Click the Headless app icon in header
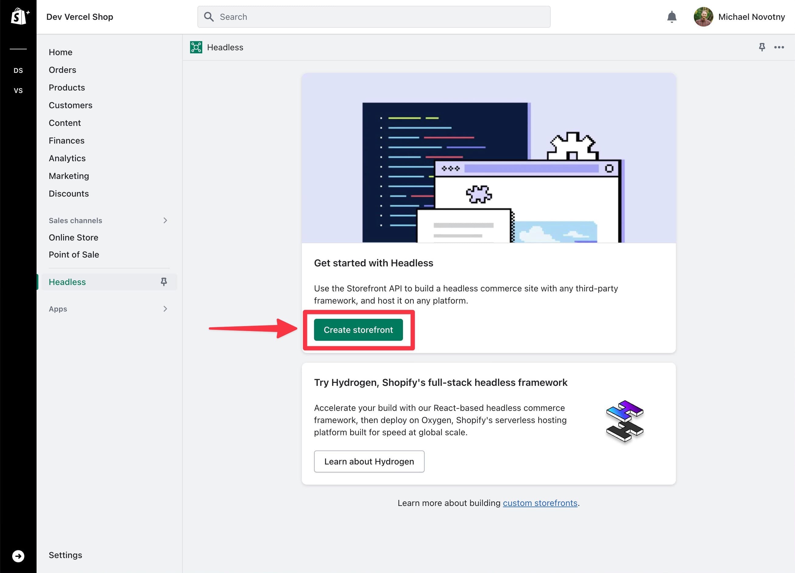Viewport: 795px width, 573px height. tap(196, 47)
